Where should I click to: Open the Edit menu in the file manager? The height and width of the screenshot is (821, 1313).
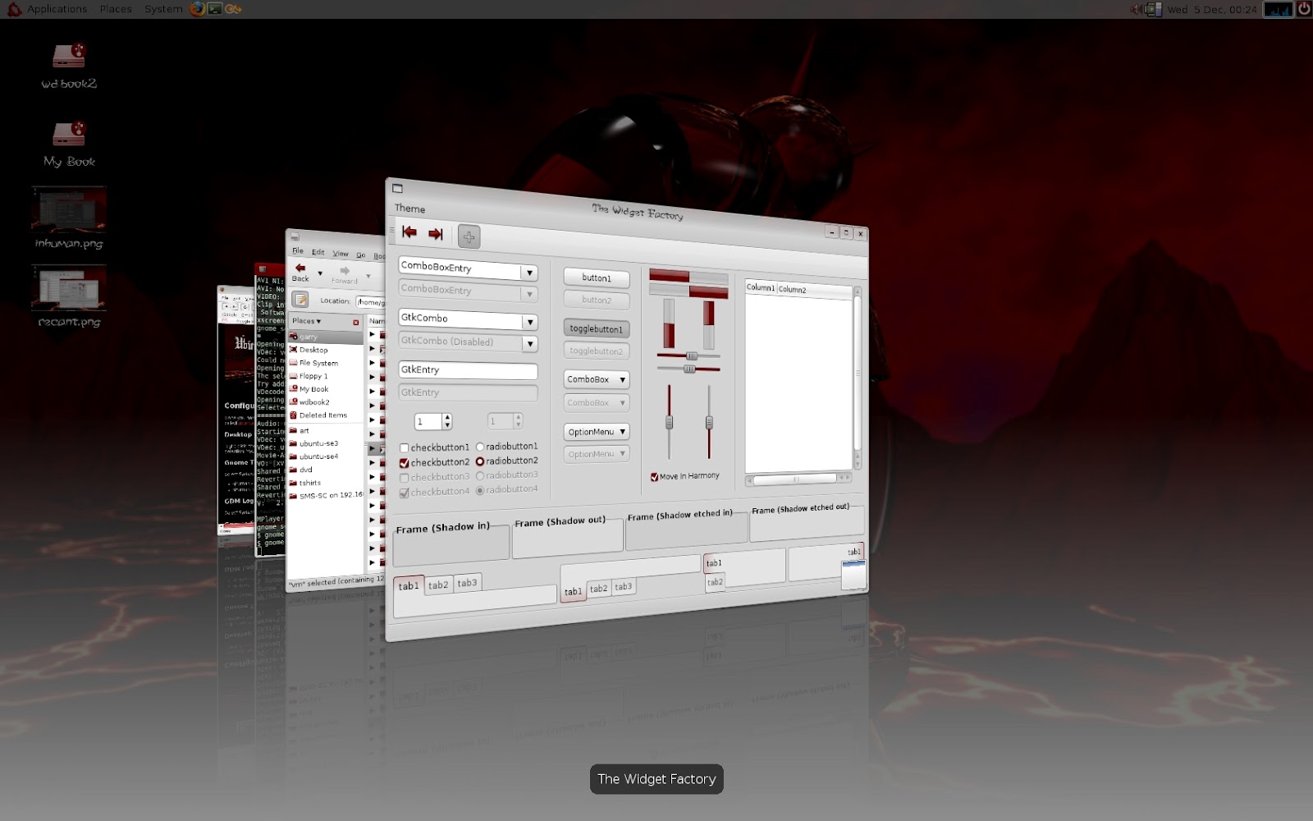318,253
